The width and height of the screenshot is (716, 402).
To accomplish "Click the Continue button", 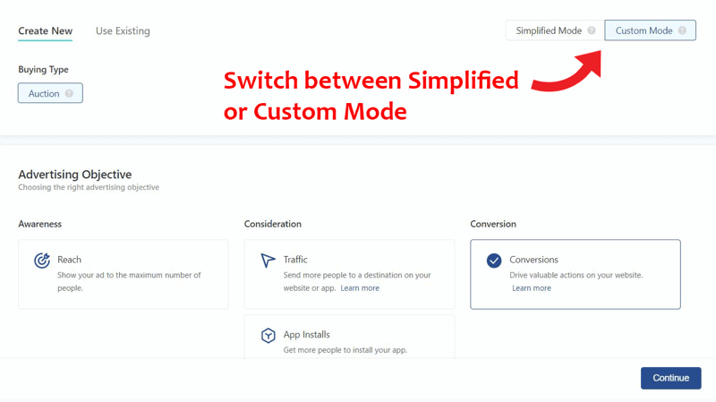I will tap(670, 378).
